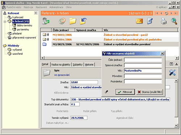
Task: Switch to Vazba na objekty tab
Action: click(61, 64)
